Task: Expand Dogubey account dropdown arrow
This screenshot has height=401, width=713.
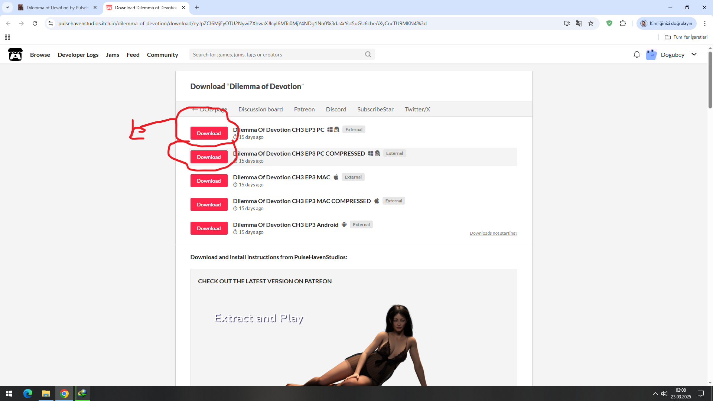Action: coord(694,55)
